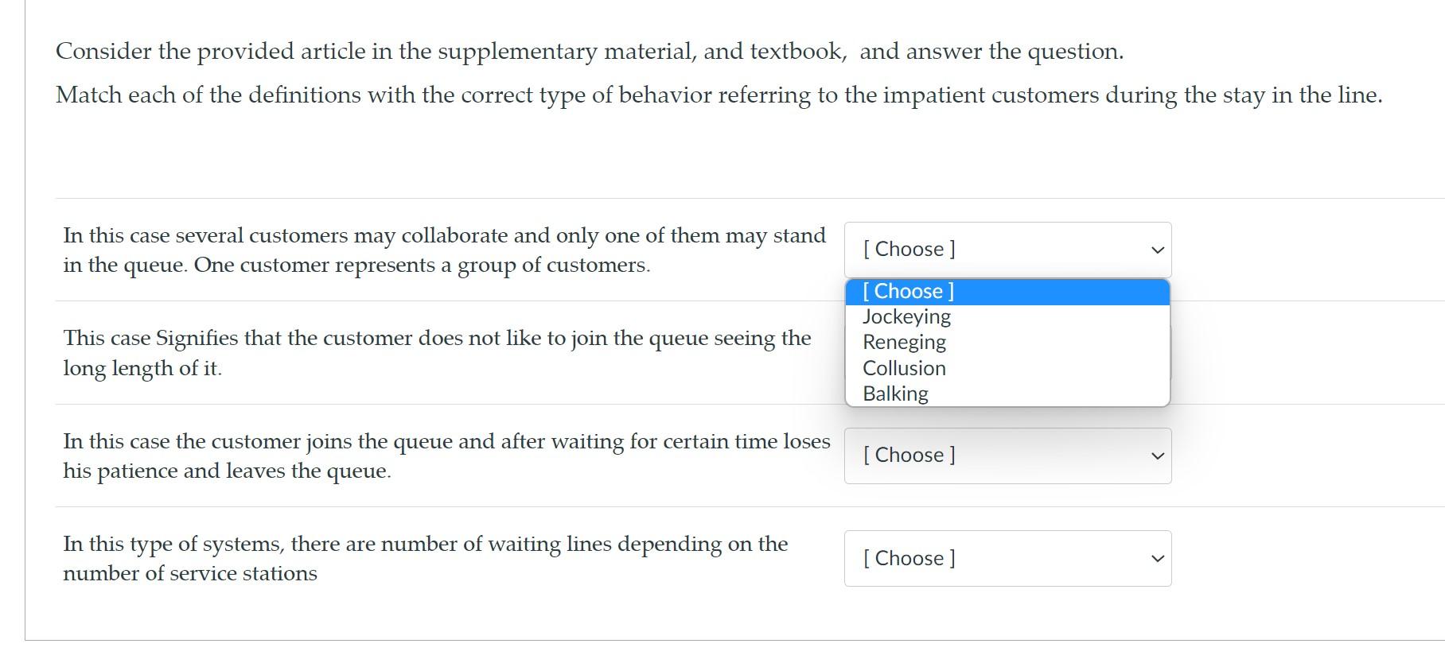This screenshot has width=1445, height=663.
Task: Select the Reneging list entry
Action: (x=904, y=342)
